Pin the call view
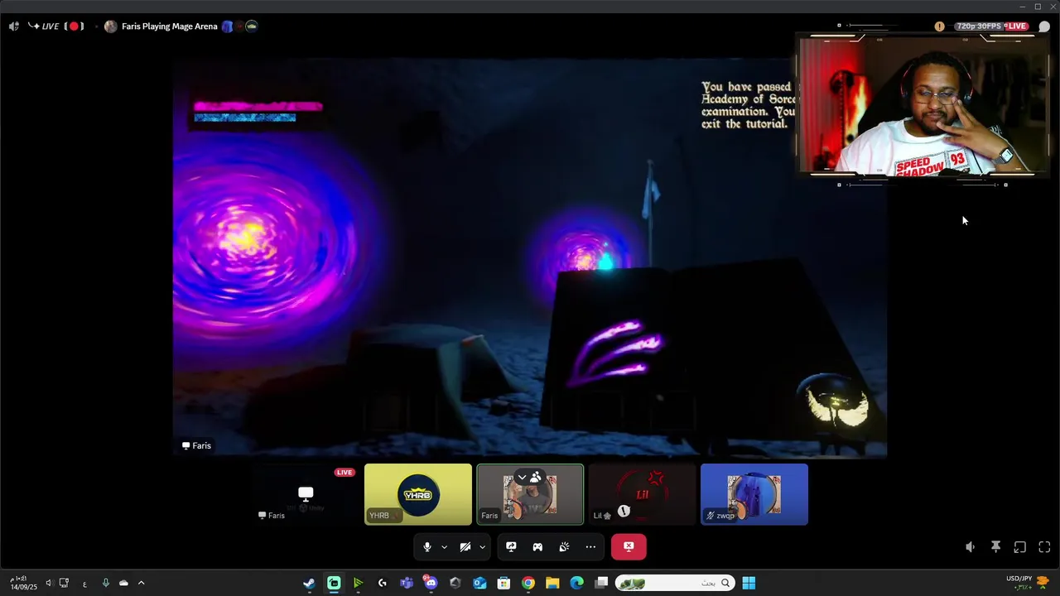Screen dimensions: 1060x596 [995, 547]
